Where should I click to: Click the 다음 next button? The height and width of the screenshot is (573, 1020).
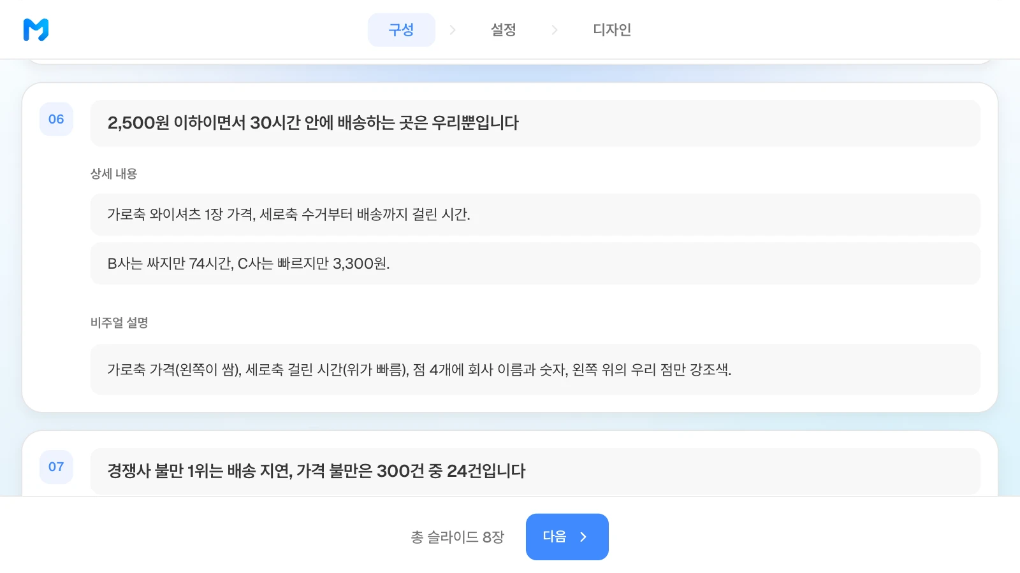pyautogui.click(x=567, y=537)
